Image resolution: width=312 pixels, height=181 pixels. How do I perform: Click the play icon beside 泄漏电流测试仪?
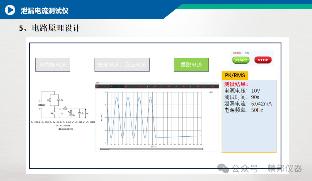(x=10, y=10)
